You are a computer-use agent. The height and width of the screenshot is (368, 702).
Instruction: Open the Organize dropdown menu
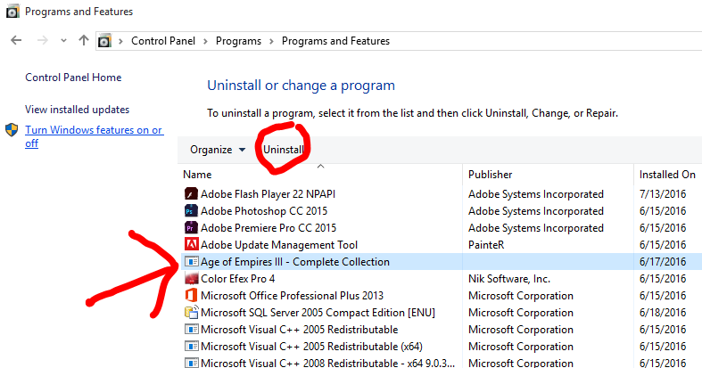tap(218, 150)
